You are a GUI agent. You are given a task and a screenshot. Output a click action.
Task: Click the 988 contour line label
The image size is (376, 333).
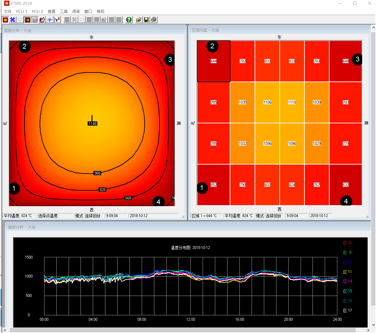click(97, 173)
